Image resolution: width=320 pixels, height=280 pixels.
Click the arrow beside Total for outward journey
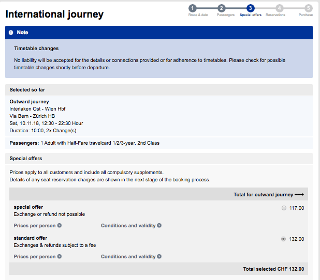click(299, 195)
